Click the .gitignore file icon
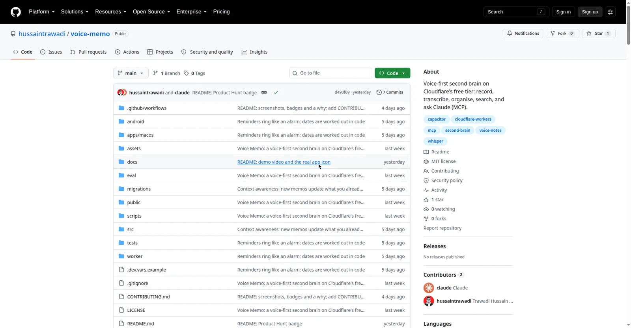Image resolution: width=631 pixels, height=328 pixels. point(121,283)
